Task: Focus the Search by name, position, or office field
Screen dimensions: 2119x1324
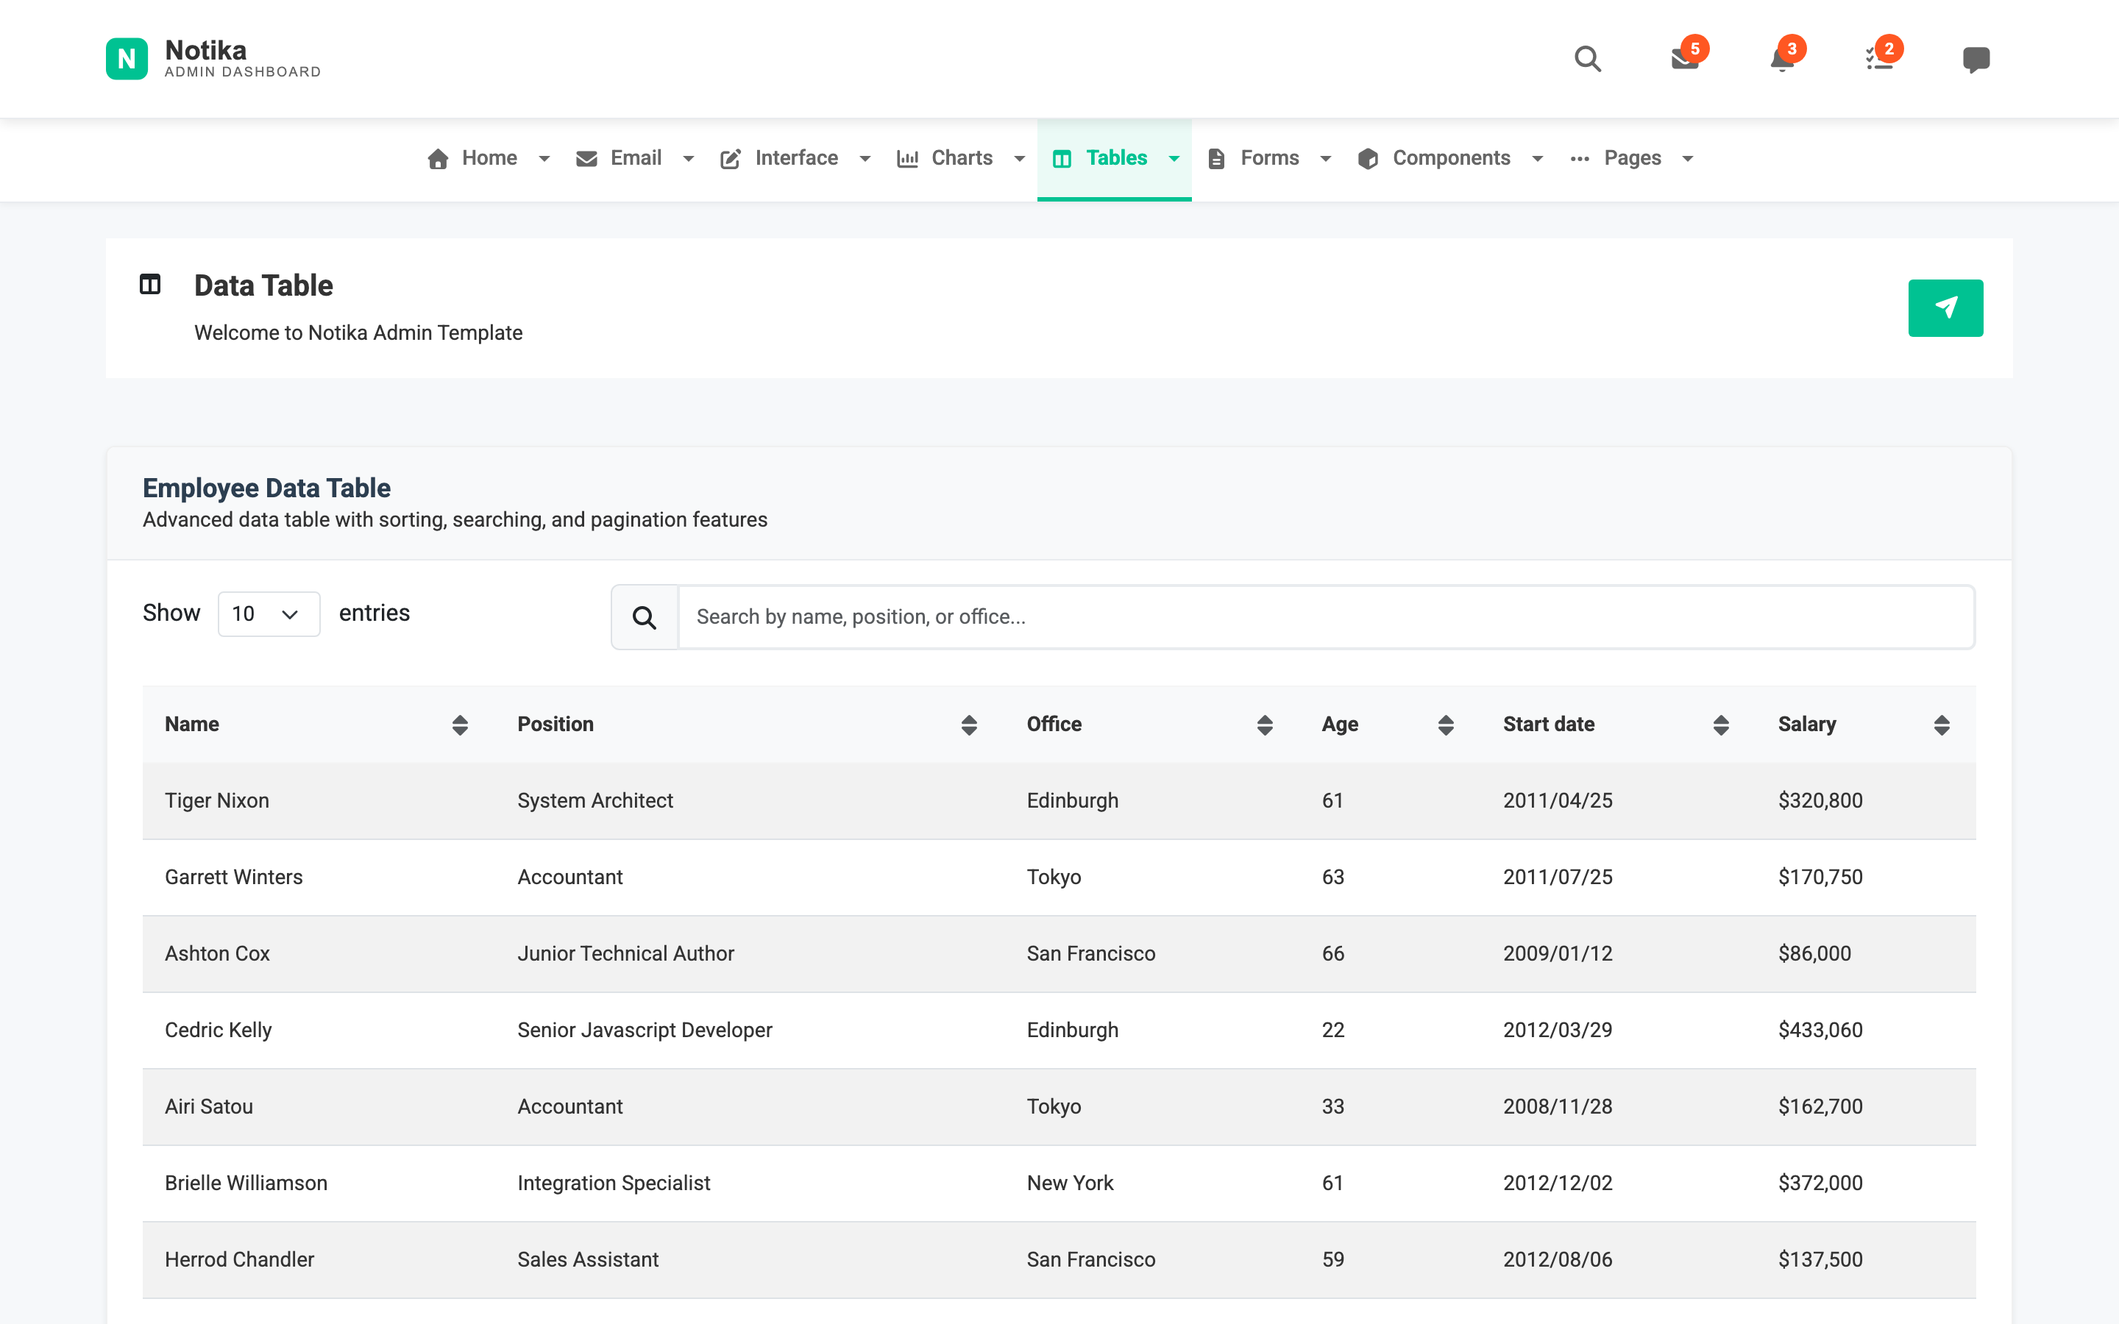Action: [x=1326, y=617]
